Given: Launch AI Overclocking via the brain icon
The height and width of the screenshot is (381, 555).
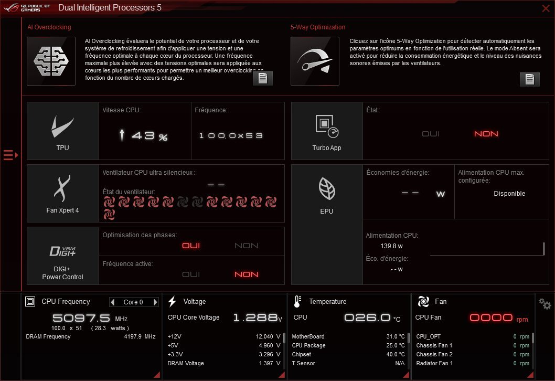Looking at the screenshot, I should tap(51, 61).
